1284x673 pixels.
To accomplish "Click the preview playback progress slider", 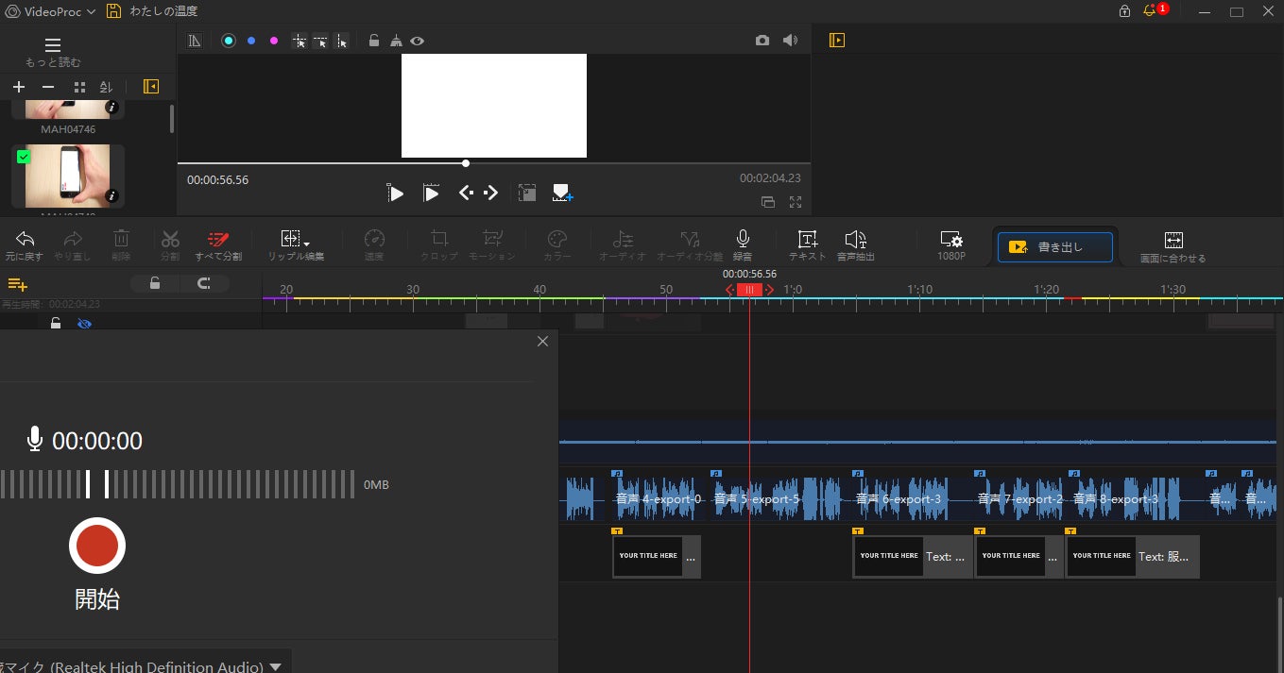I will point(466,163).
